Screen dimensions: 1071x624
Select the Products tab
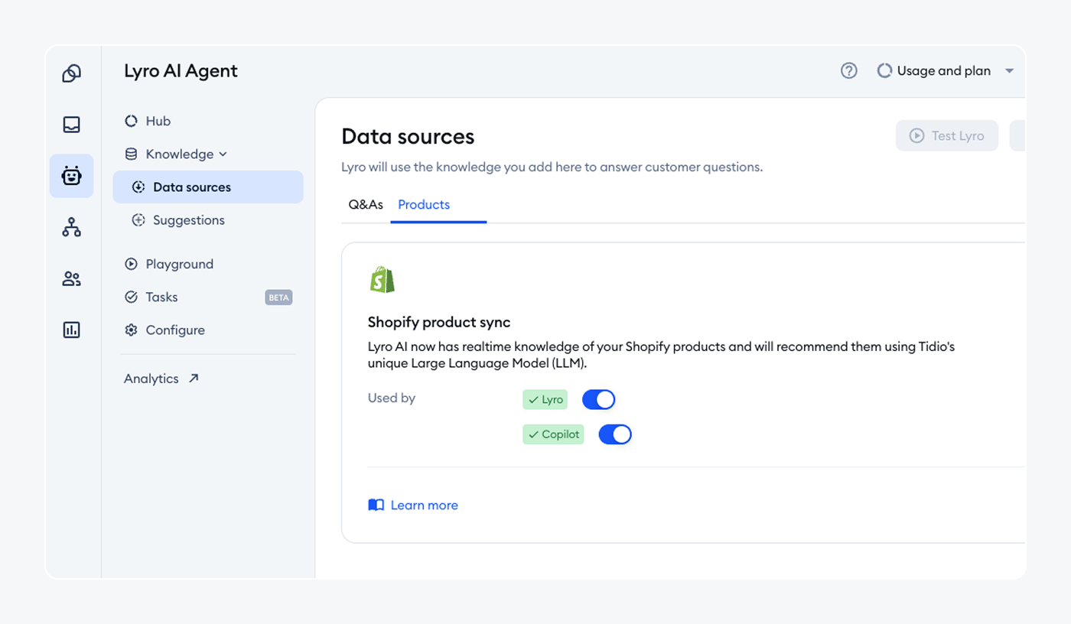tap(424, 204)
